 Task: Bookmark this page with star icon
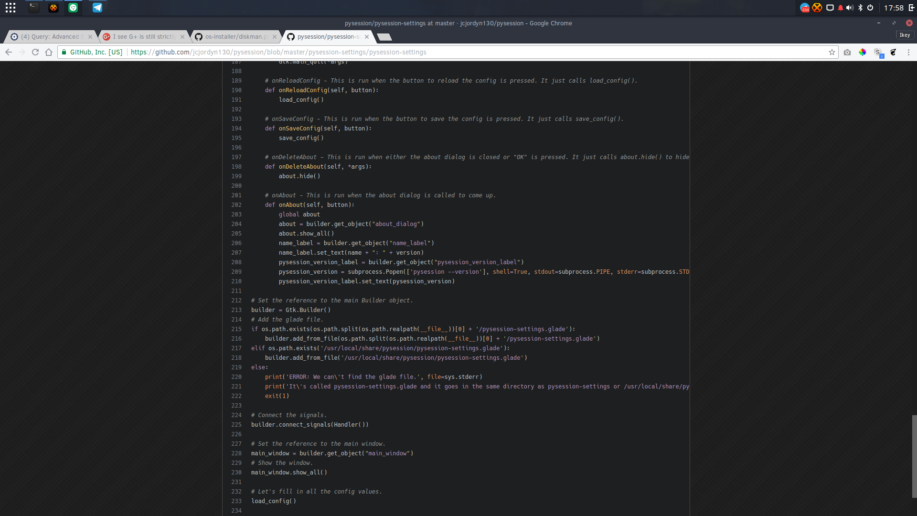(x=832, y=52)
